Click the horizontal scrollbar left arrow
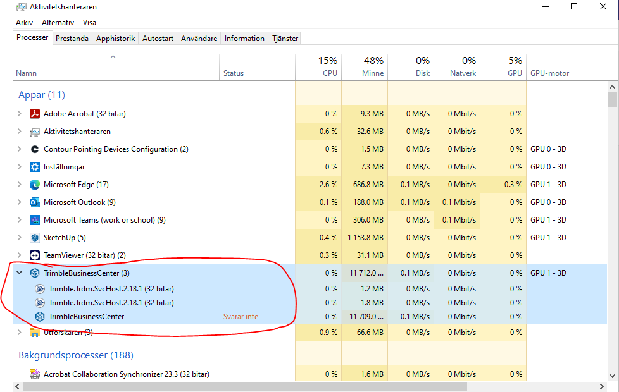The height and width of the screenshot is (392, 619). pyautogui.click(x=17, y=386)
